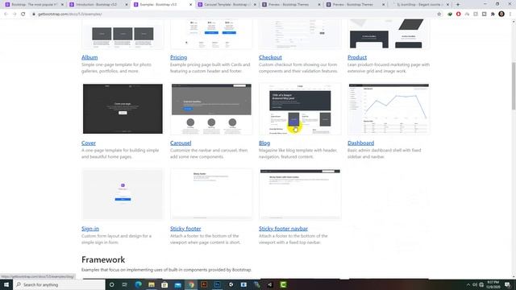Click the Album example thumbnail
516x290 pixels.
pos(123,34)
